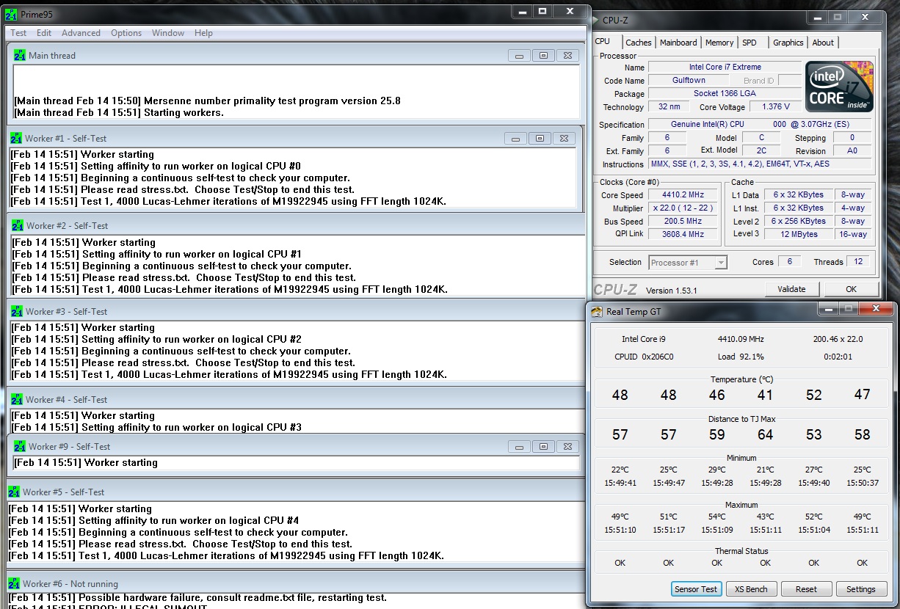
Task: Minimize the Worker #9 child window
Action: [519, 447]
